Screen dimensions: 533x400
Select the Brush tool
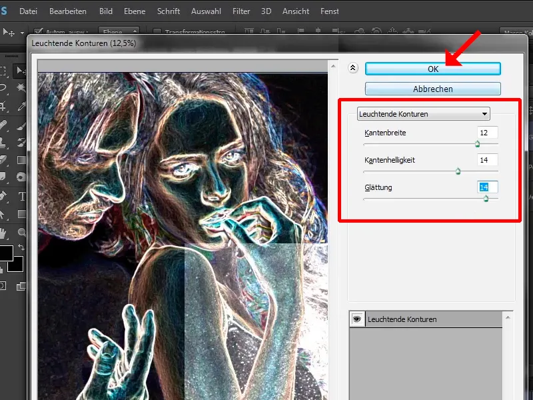pyautogui.click(x=21, y=125)
